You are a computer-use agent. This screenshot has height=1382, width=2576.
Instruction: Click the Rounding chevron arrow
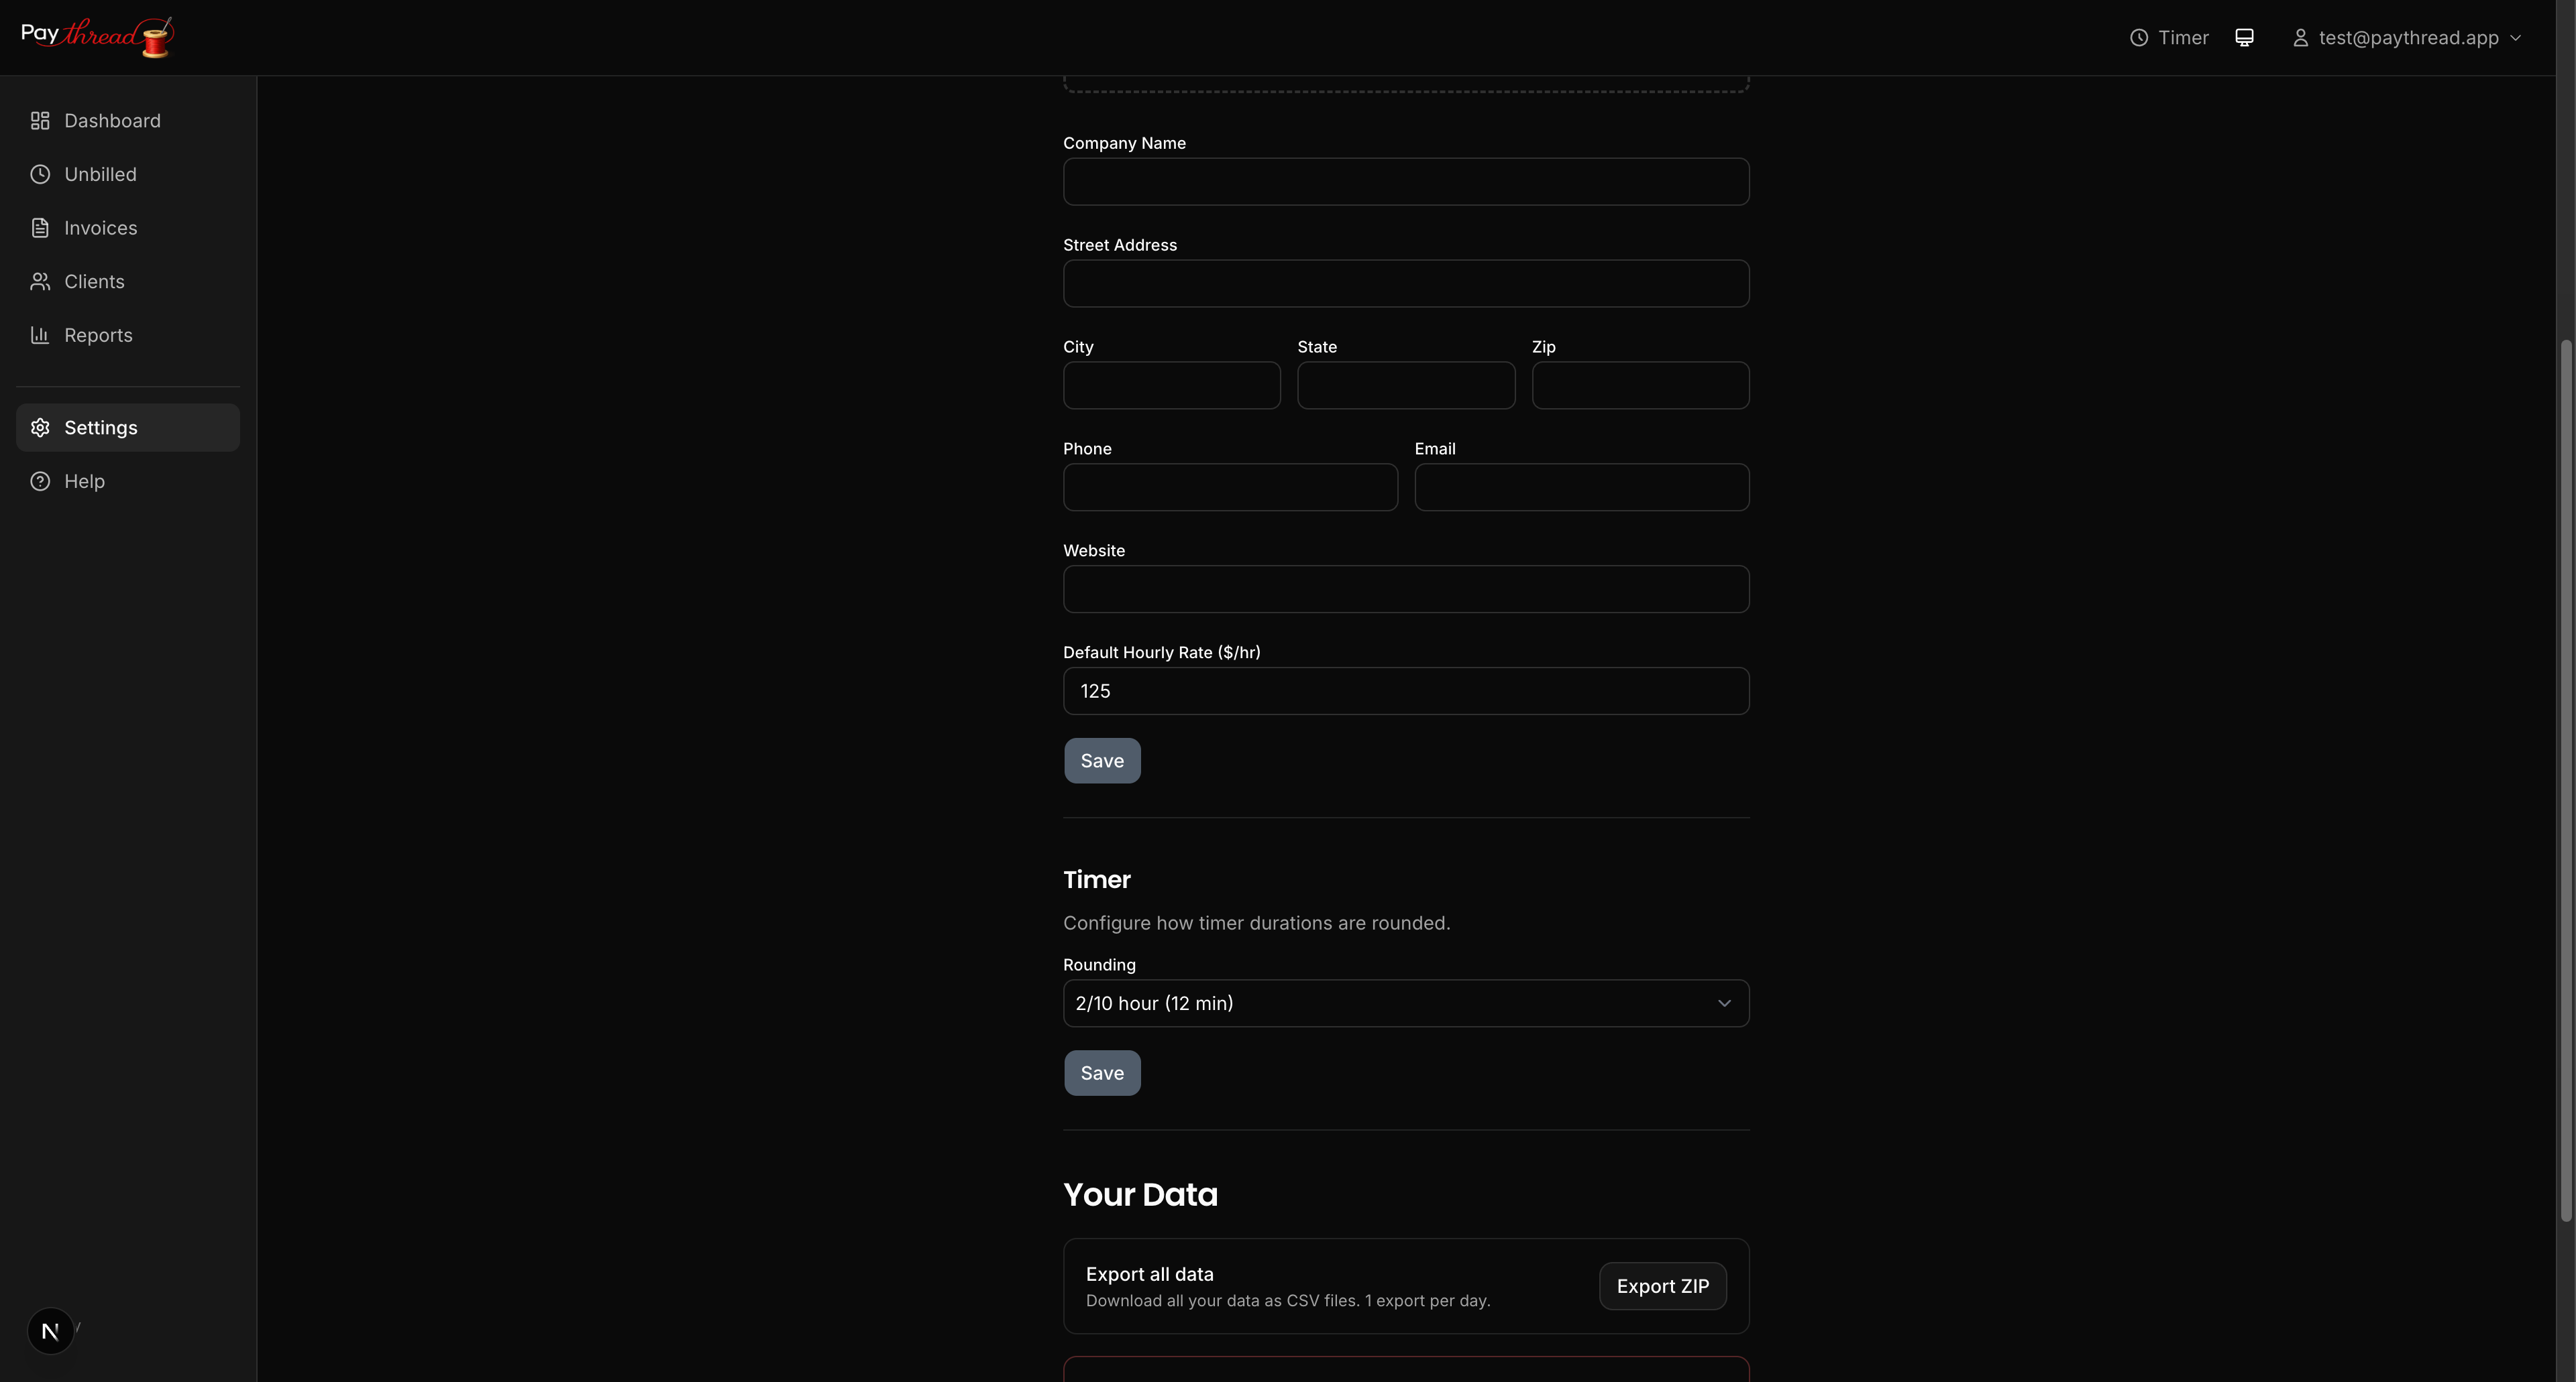coord(1723,1003)
